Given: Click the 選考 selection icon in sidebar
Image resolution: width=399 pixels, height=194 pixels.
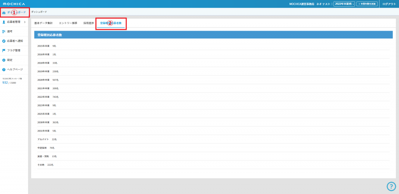Looking at the screenshot, I should (4, 31).
